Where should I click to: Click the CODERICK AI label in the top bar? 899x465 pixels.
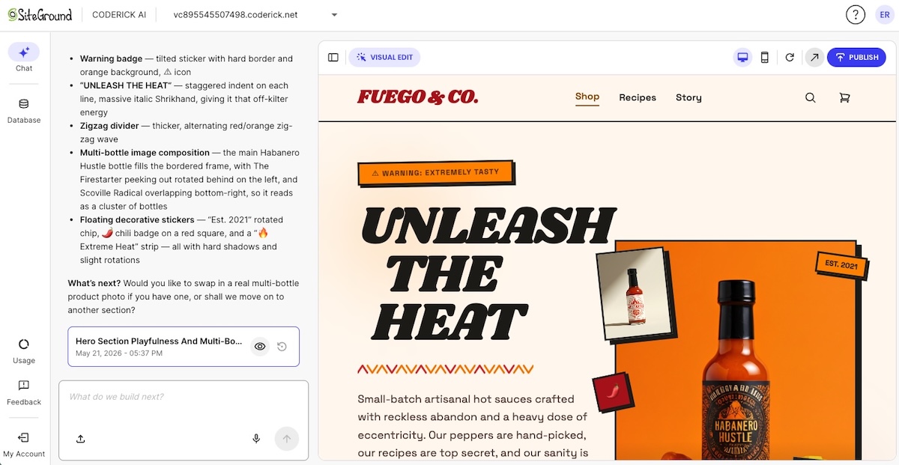[119, 15]
